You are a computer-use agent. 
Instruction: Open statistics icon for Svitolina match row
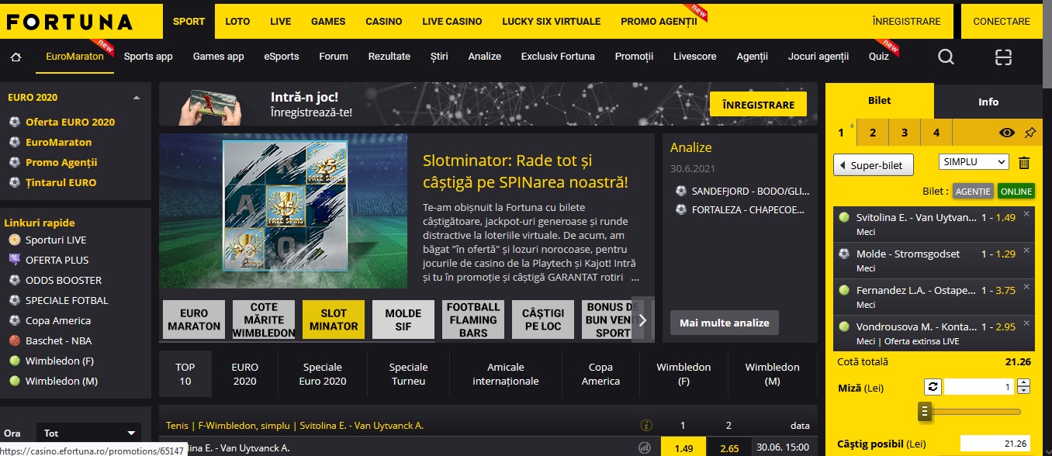click(x=644, y=447)
